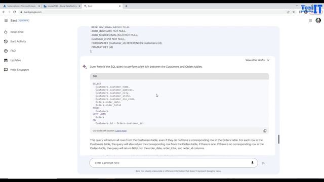
Task: Open the Google apps grid icon
Action: coord(310,20)
